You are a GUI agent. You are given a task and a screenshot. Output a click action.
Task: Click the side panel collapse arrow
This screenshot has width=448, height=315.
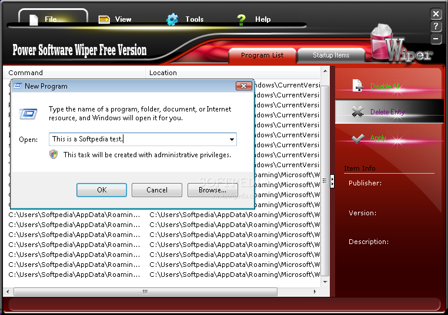click(x=332, y=181)
